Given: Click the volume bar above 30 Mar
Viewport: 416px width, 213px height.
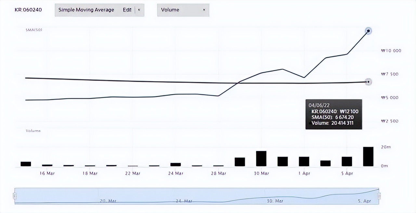Looking at the screenshot, I should (261, 159).
